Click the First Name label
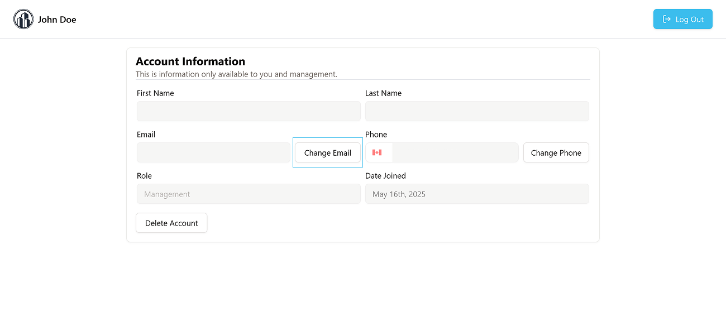726x335 pixels. pyautogui.click(x=155, y=93)
